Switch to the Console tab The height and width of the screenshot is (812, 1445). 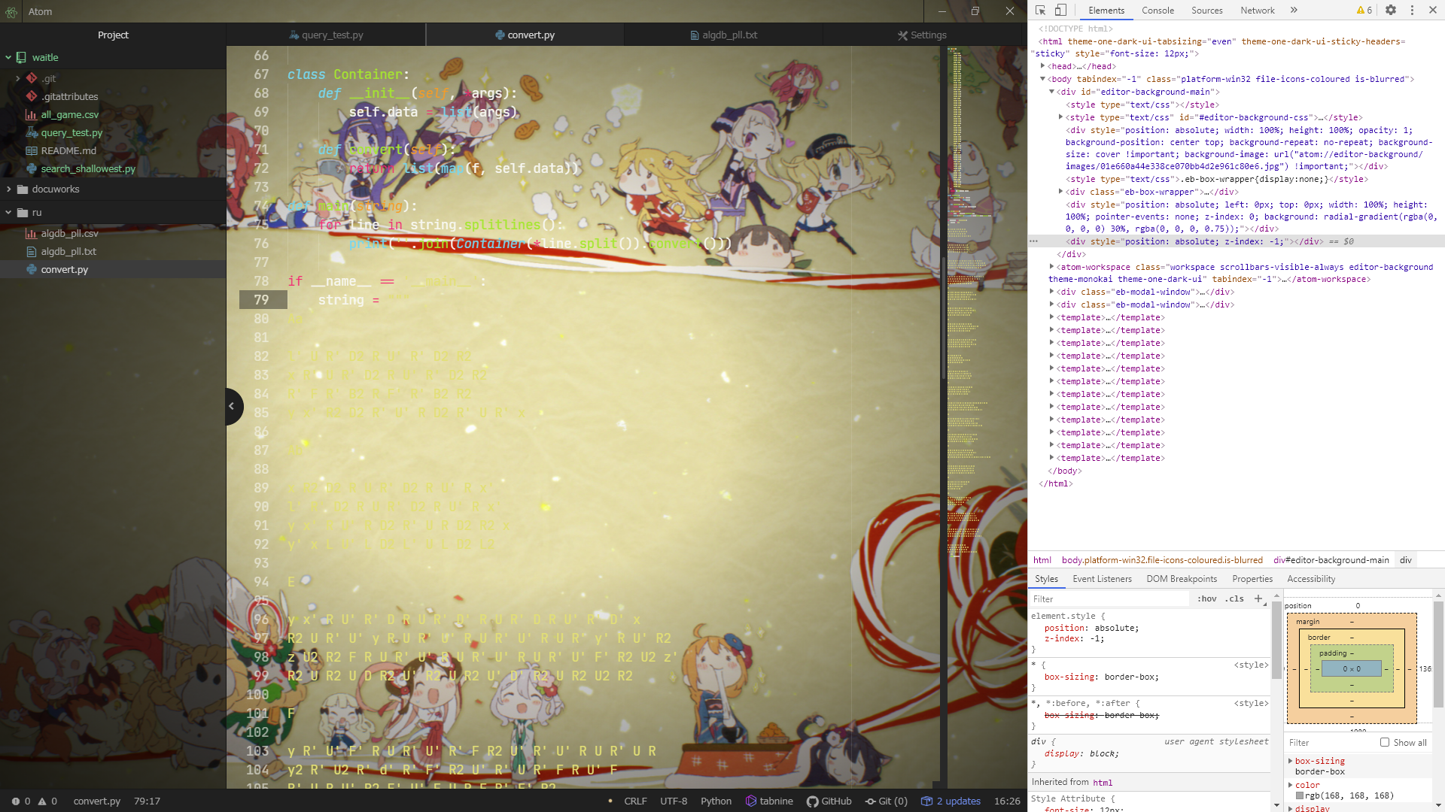[1157, 11]
